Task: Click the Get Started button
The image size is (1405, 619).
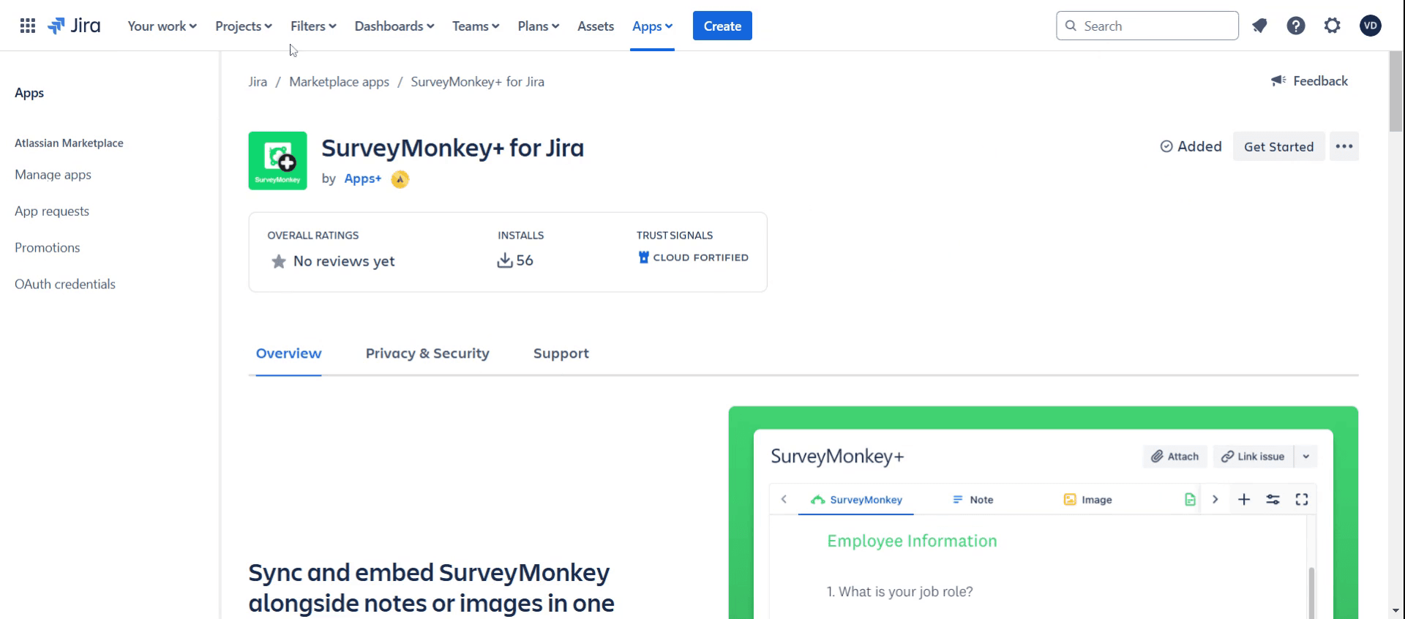Action: 1278,146
